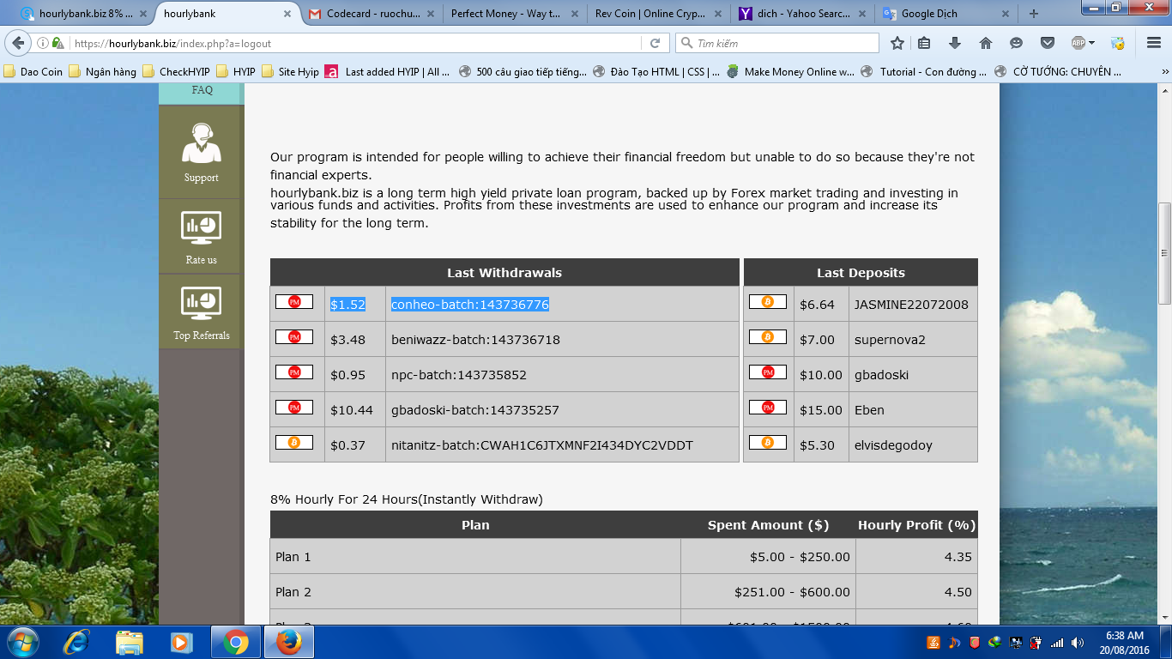Click the Adblock Plus ABP icon
Image resolution: width=1172 pixels, height=659 pixels.
pos(1078,43)
